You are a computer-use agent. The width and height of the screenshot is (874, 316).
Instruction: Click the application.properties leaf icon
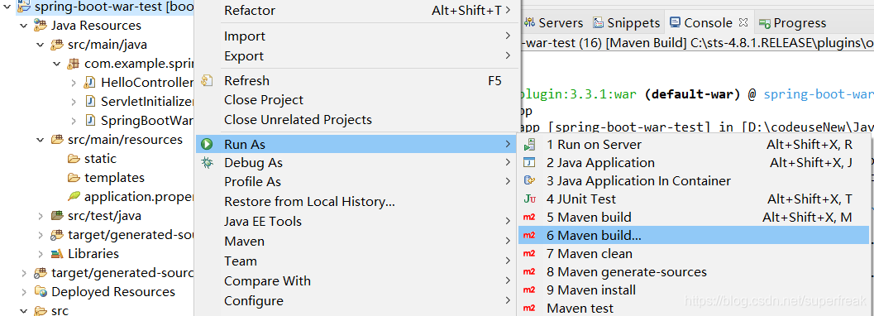pos(74,196)
